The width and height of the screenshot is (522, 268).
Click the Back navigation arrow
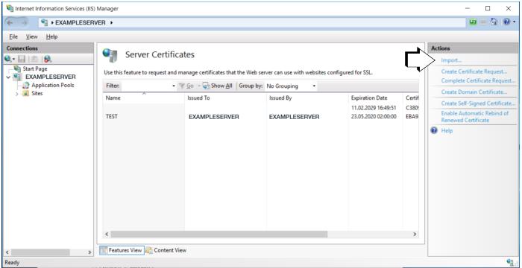coord(10,22)
